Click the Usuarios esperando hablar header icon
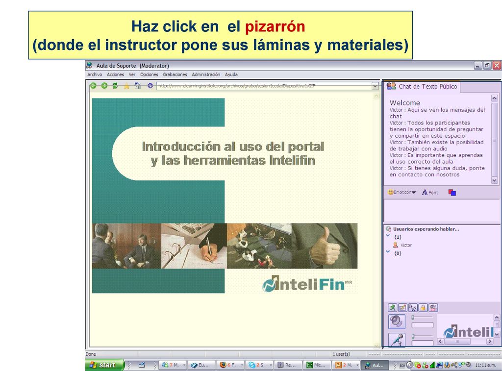Image resolution: width=502 pixels, height=371 pixels. pos(389,229)
